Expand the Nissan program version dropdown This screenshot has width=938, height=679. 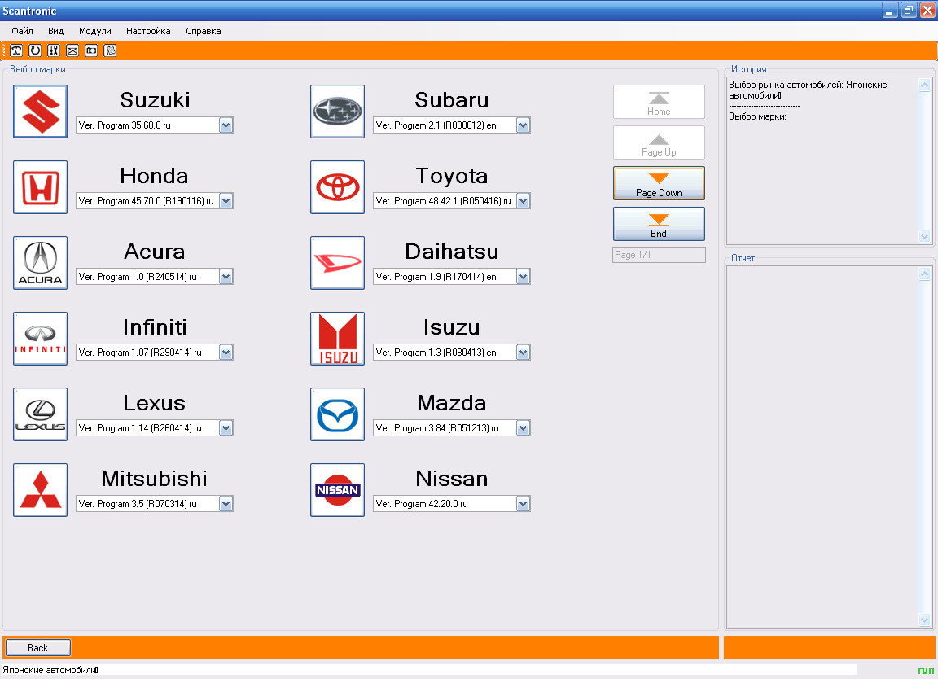(523, 504)
